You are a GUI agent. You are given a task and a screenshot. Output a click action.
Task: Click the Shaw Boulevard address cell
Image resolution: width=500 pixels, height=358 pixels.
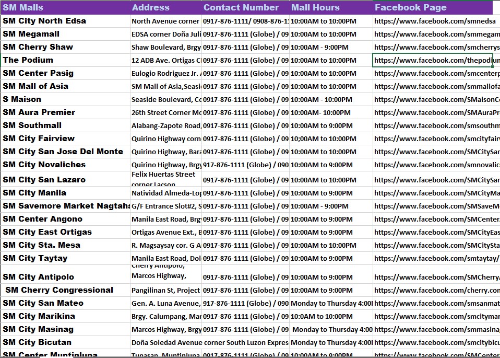(x=166, y=47)
